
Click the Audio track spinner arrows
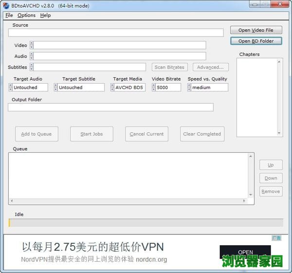pos(32,56)
